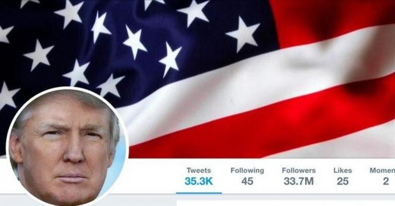Click the 25 likes count
The image size is (395, 206).
342,181
